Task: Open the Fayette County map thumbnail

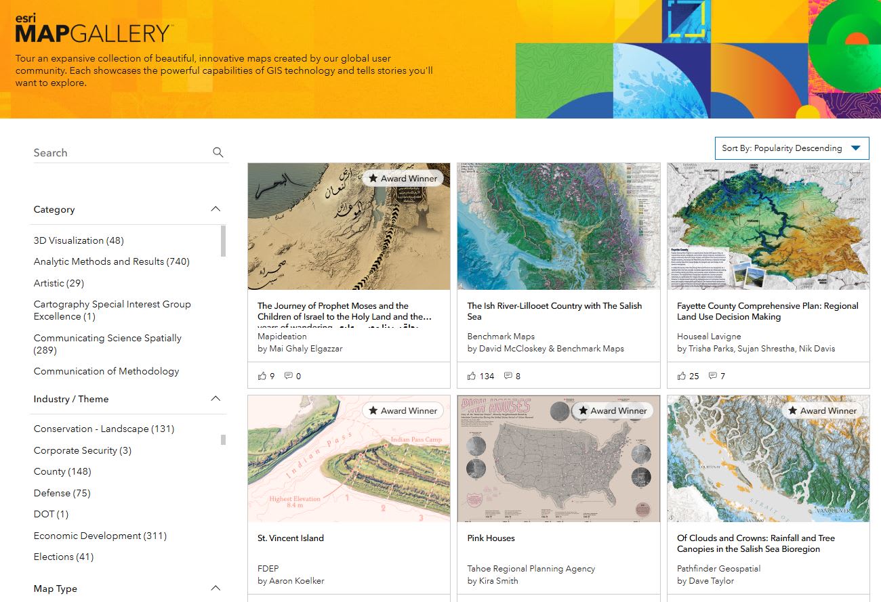Action: pyautogui.click(x=769, y=227)
